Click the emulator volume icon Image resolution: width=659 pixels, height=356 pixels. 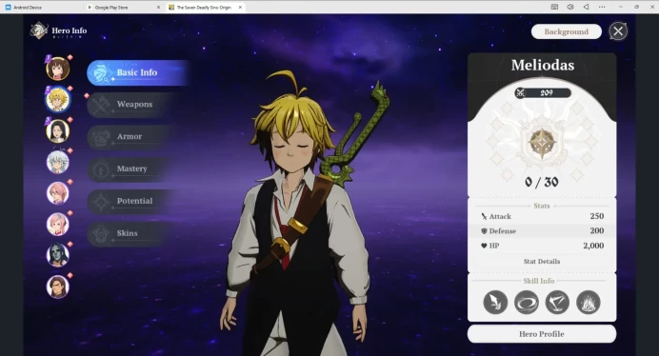pos(570,7)
